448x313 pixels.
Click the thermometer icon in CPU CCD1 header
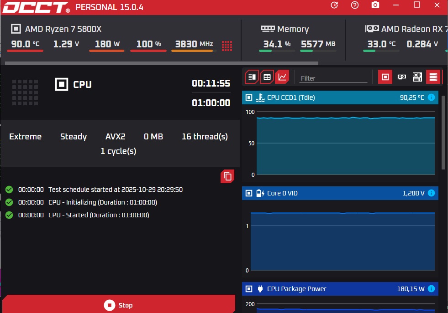260,97
